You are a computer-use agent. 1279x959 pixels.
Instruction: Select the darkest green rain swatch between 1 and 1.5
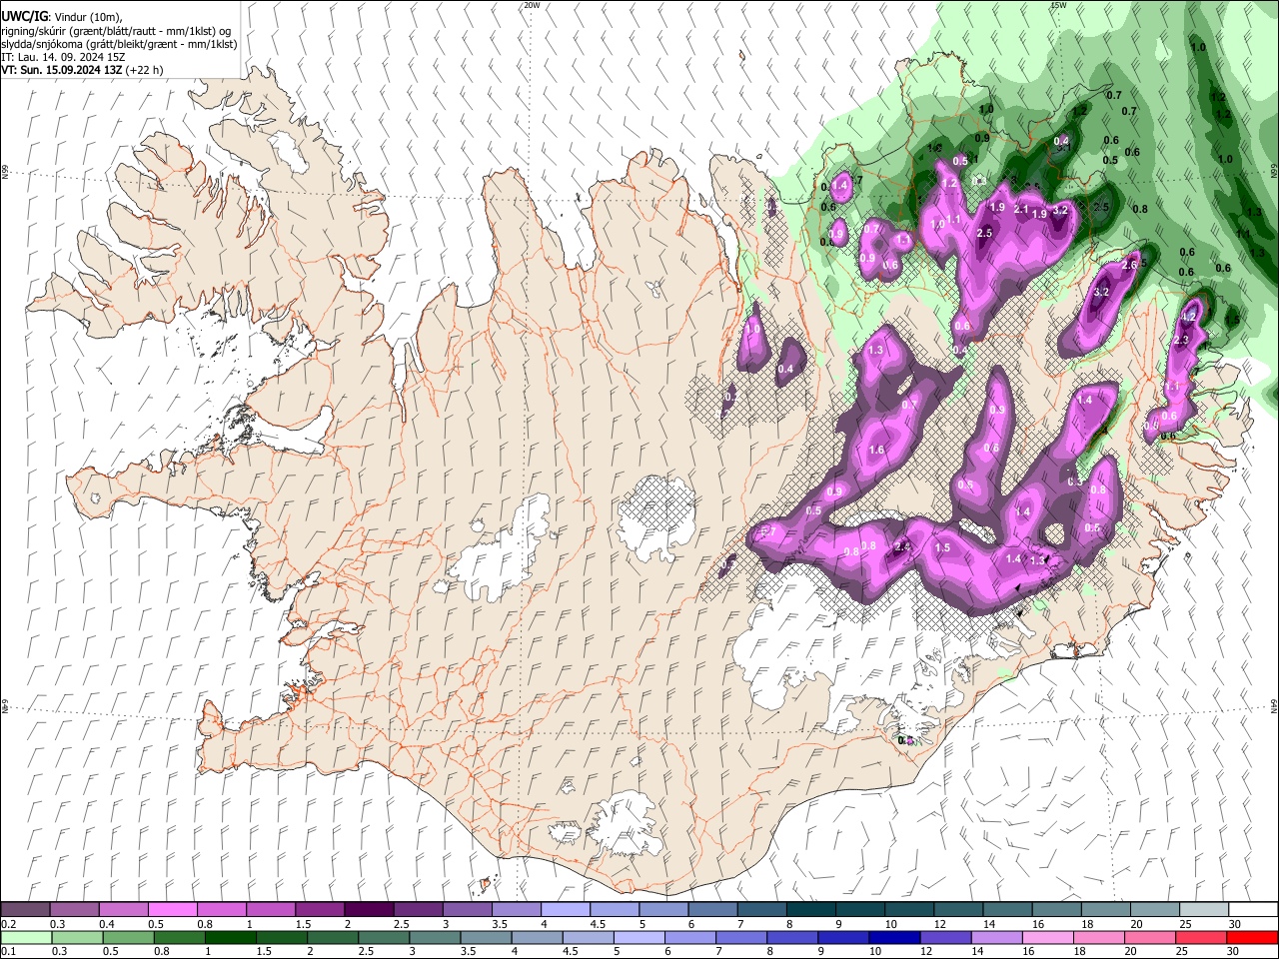click(x=230, y=937)
